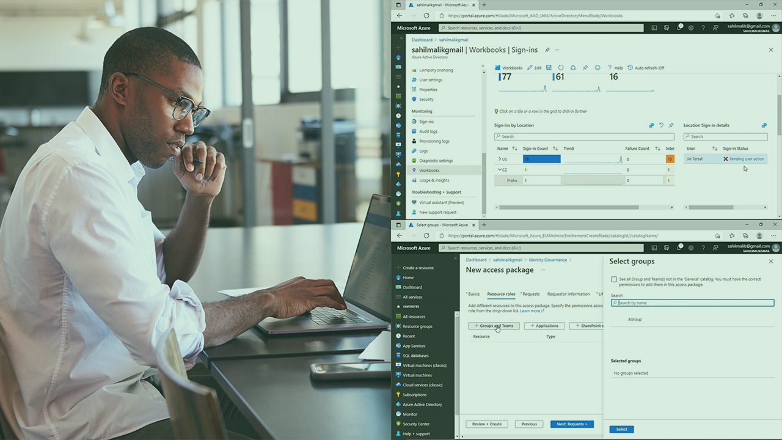Open SQL databases from the favorites sidebar
This screenshot has width=782, height=440.
pyautogui.click(x=415, y=356)
